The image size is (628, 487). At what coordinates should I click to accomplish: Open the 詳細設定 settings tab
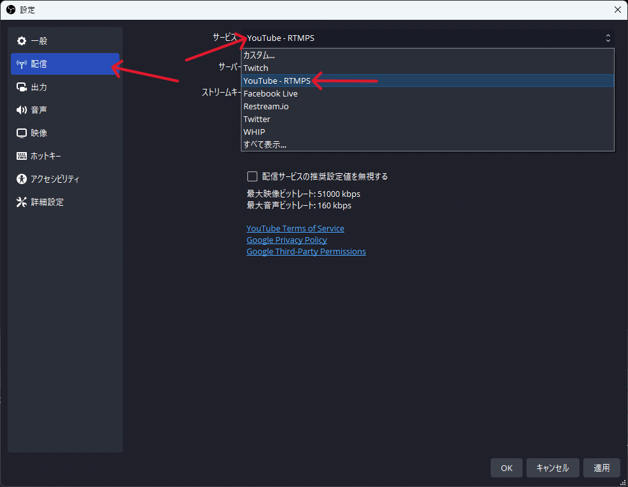coord(65,202)
